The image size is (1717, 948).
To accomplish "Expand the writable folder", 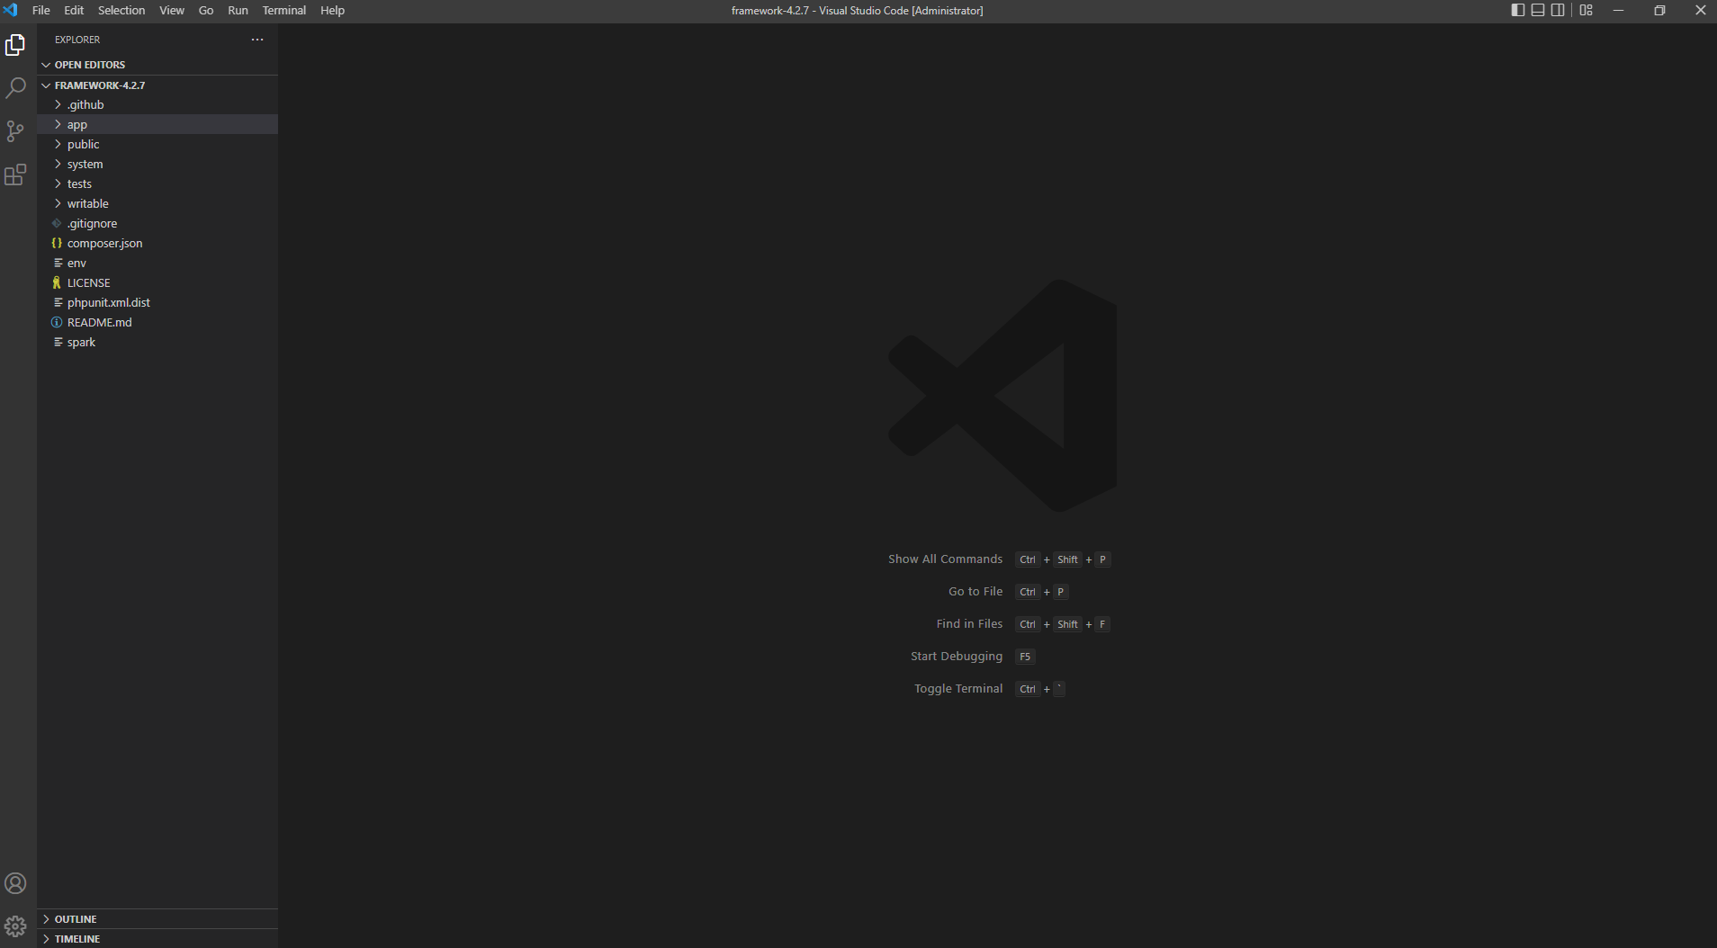I will 157,203.
